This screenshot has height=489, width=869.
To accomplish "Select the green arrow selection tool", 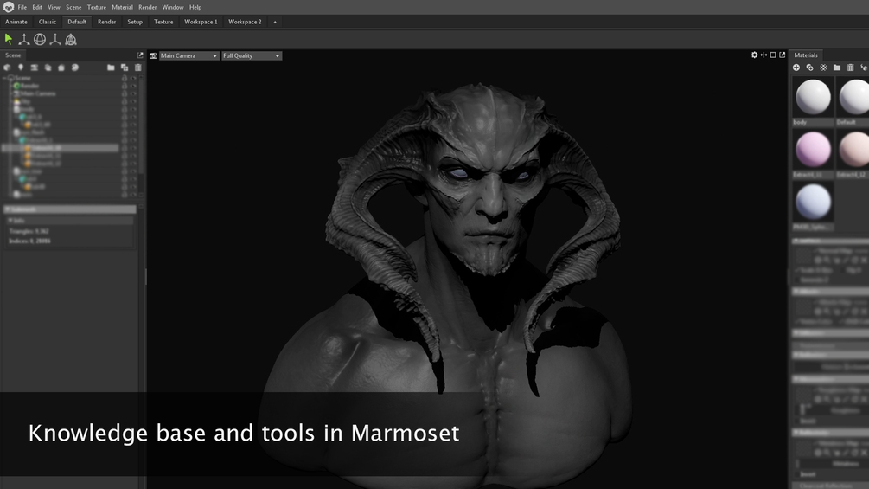I will pyautogui.click(x=9, y=39).
